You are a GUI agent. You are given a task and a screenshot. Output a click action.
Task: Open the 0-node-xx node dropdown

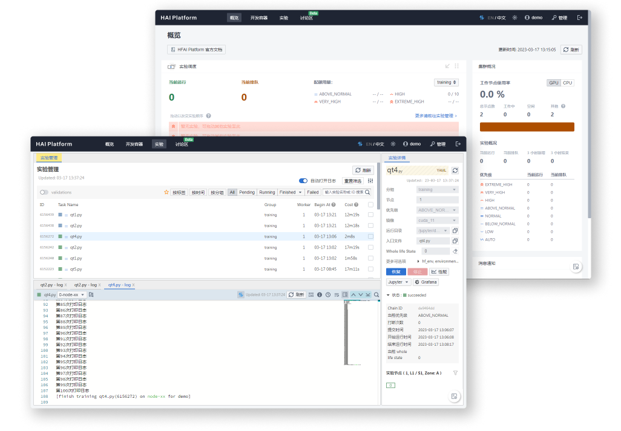pyautogui.click(x=71, y=294)
